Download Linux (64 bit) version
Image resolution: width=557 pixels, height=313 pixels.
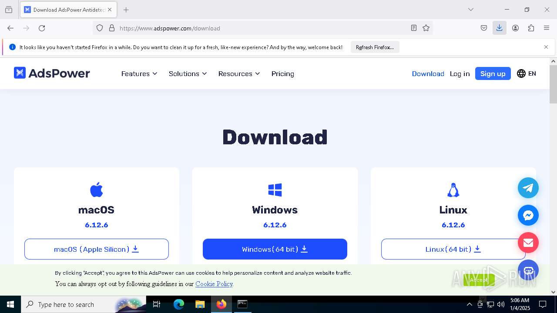[x=453, y=249]
